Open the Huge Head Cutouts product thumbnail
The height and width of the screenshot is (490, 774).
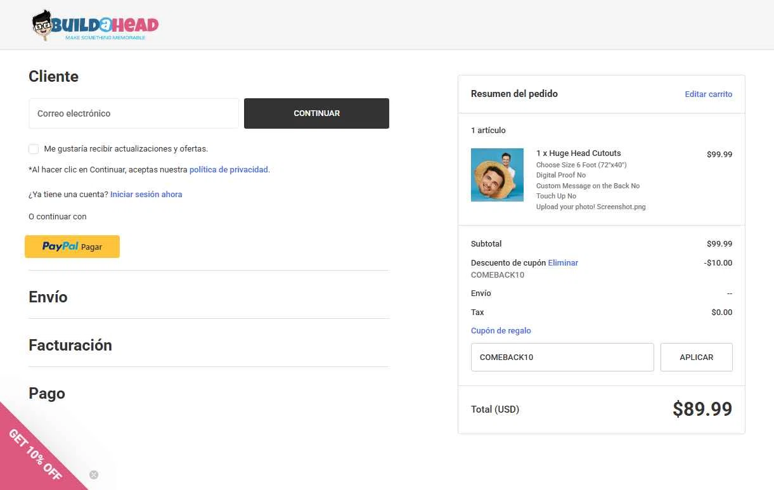pyautogui.click(x=497, y=175)
